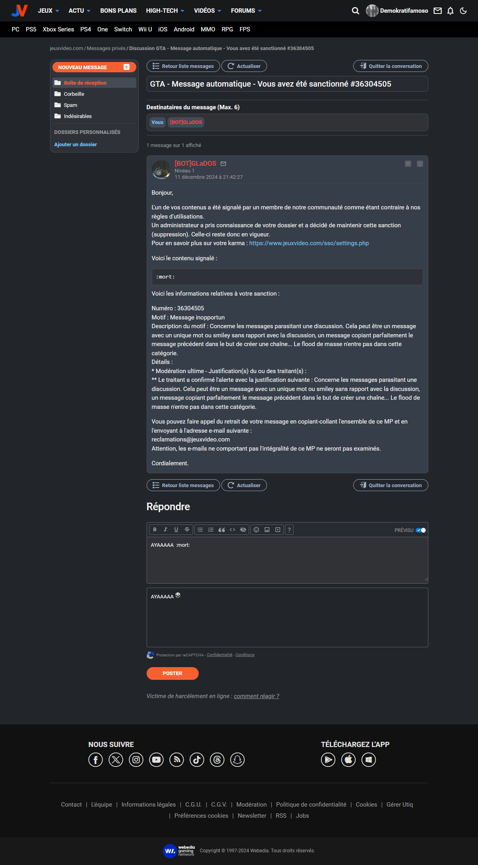Expand the FORUMS menu
The height and width of the screenshot is (865, 478).
[x=246, y=11]
